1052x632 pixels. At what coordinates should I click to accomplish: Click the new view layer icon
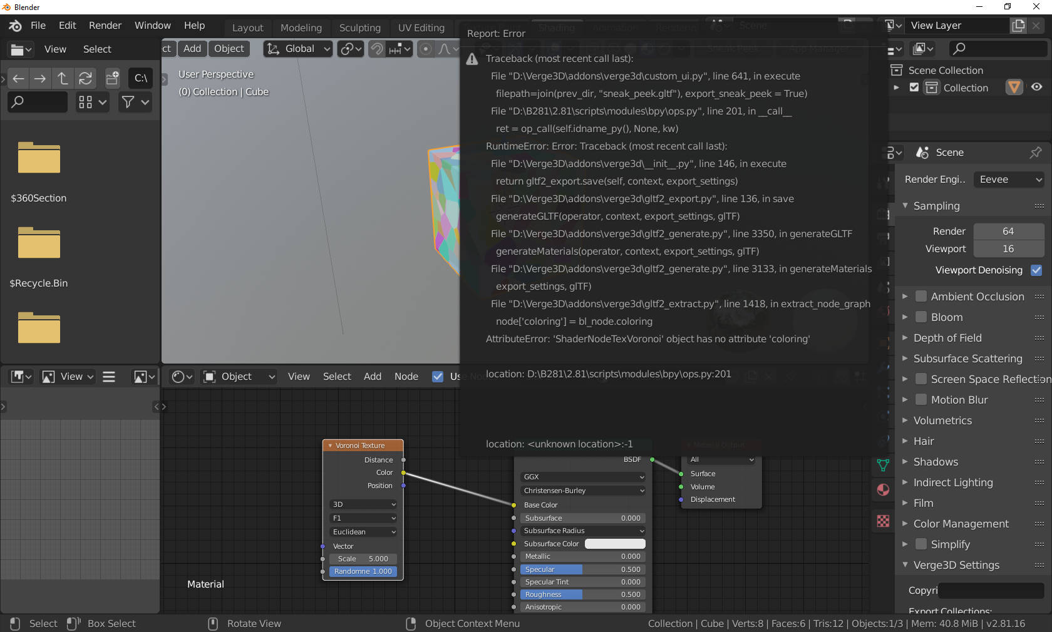point(1018,26)
